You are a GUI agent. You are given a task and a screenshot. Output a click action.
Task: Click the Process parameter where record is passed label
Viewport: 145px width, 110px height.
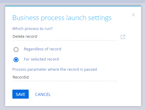pyautogui.click(x=55, y=70)
